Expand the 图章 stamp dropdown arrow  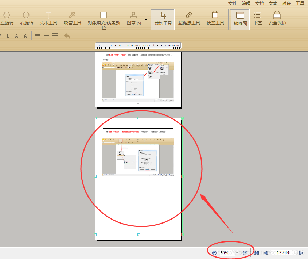point(146,20)
